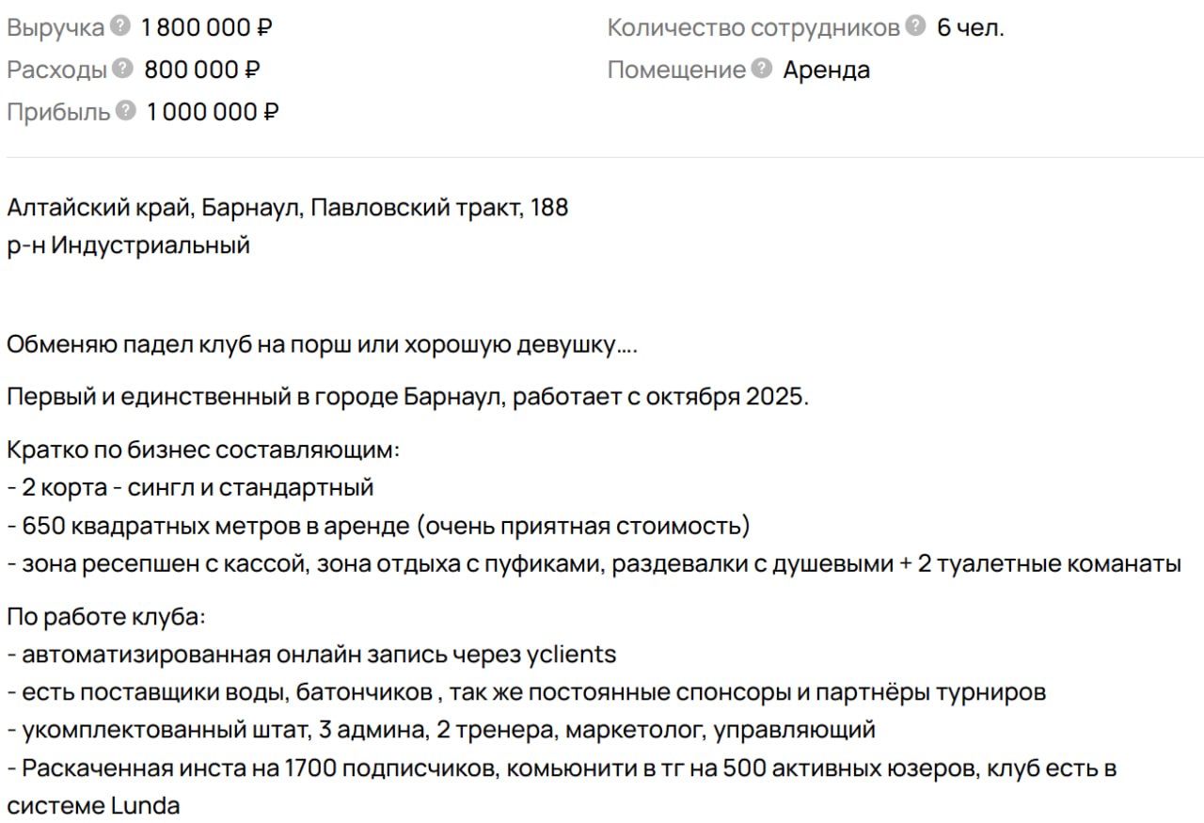The height and width of the screenshot is (823, 1204).
Task: Click the word yclients in the description
Action: point(570,655)
